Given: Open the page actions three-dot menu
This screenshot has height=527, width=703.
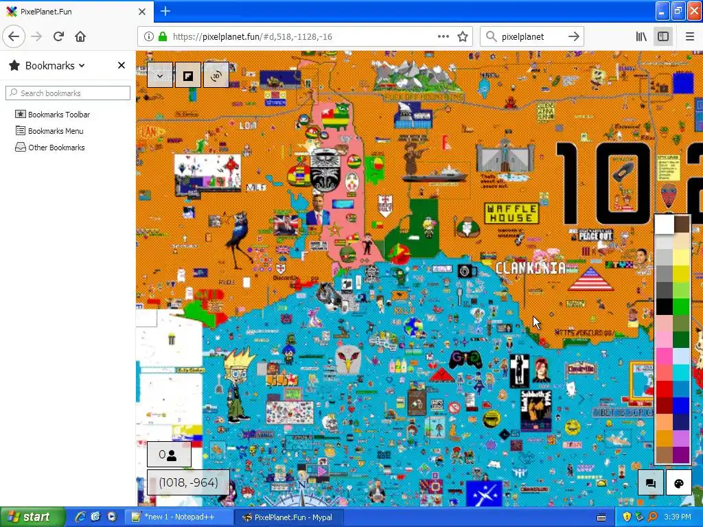Looking at the screenshot, I should pos(443,37).
